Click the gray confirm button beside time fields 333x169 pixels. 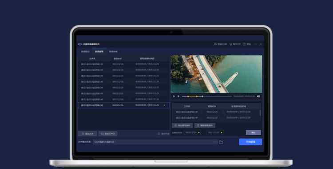coord(254,133)
